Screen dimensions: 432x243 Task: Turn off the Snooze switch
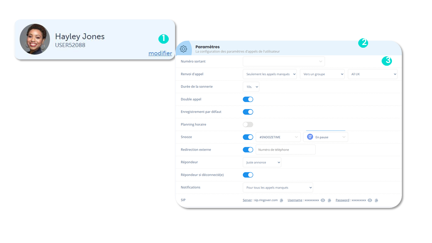(248, 137)
